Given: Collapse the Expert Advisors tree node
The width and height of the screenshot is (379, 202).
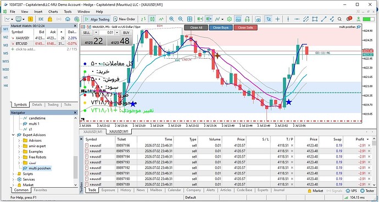Looking at the screenshot, I should pos(13,135).
